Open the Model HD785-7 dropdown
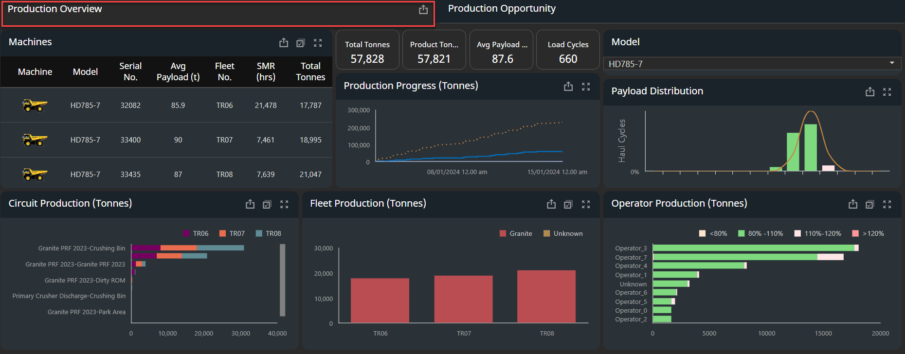The image size is (905, 354). [752, 64]
